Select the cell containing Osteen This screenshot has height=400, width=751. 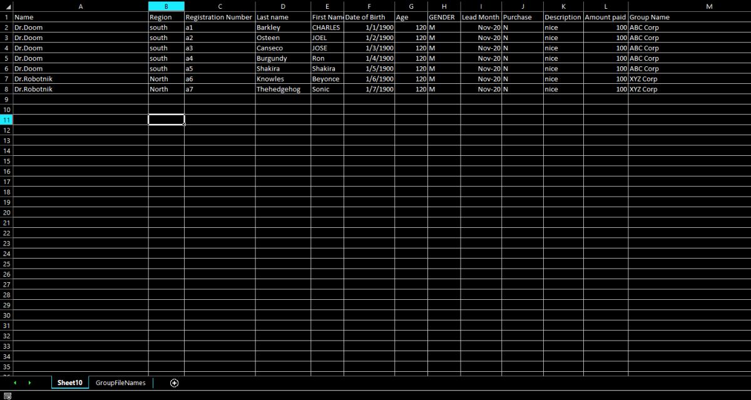[x=283, y=38]
